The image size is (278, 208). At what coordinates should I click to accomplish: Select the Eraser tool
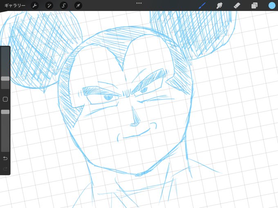[237, 5]
